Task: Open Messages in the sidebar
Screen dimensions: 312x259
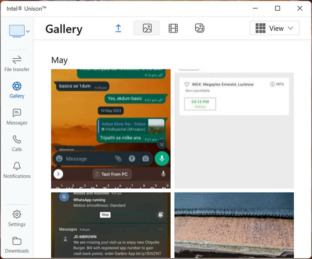Action: coord(17,117)
